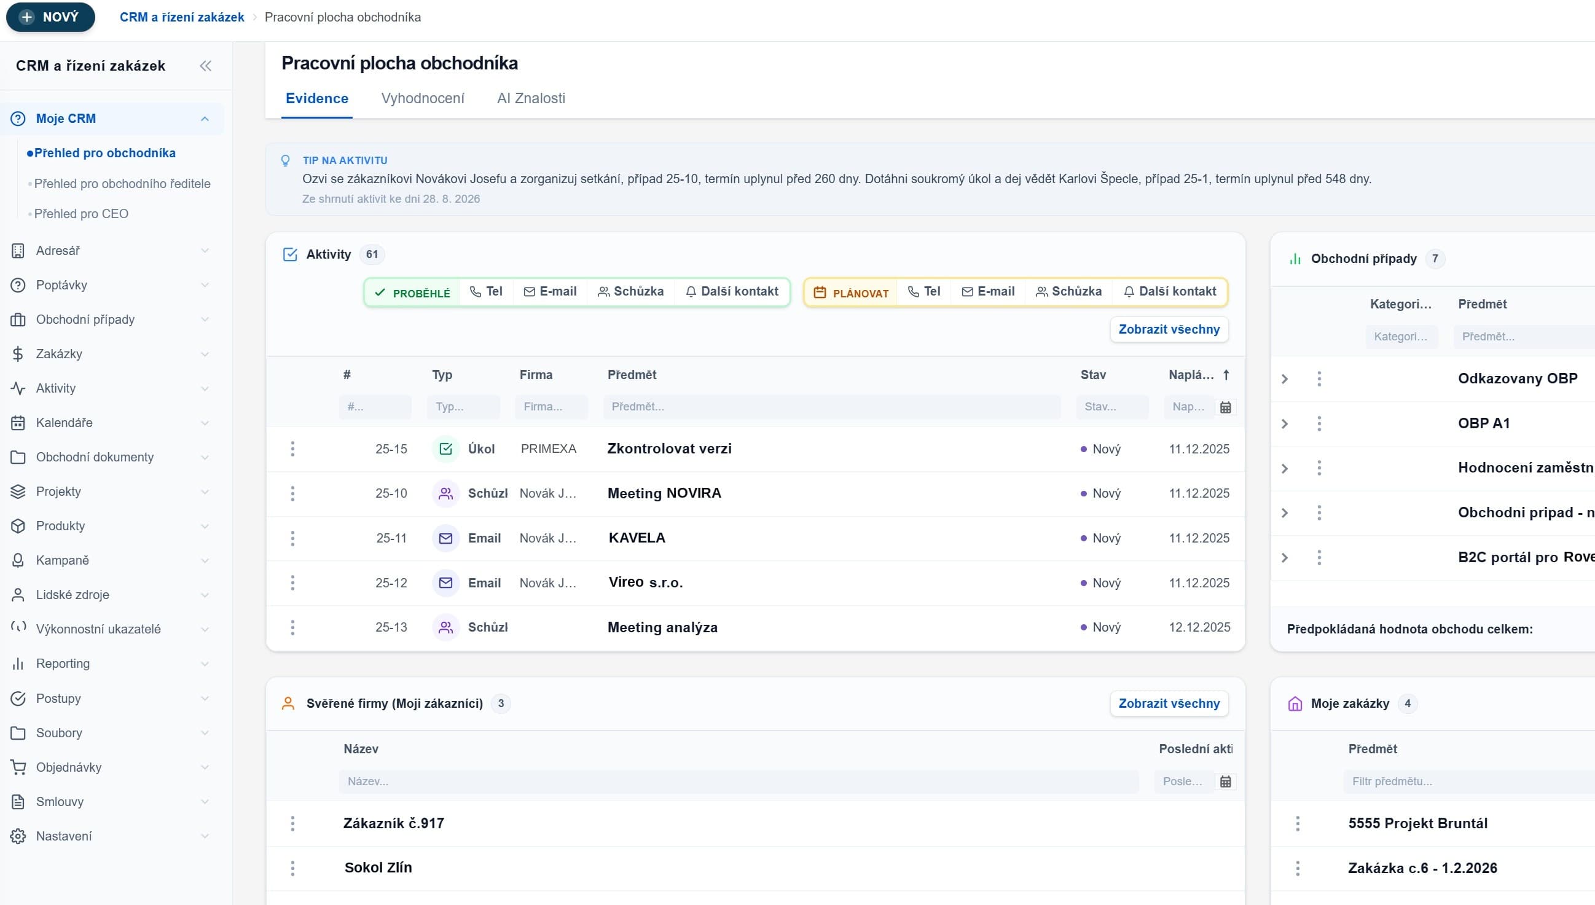The image size is (1595, 905).
Task: Sort by Naplánováno column arrow
Action: (x=1226, y=375)
